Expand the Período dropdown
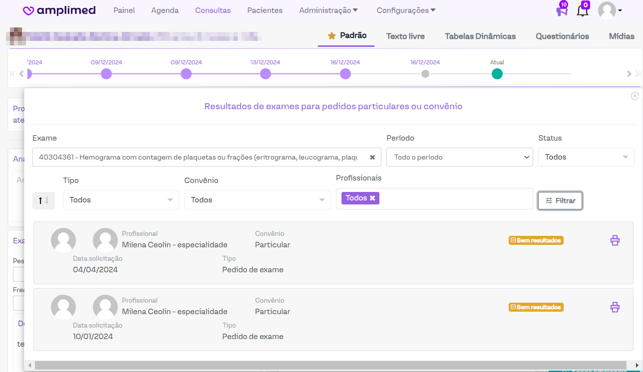 (458, 157)
